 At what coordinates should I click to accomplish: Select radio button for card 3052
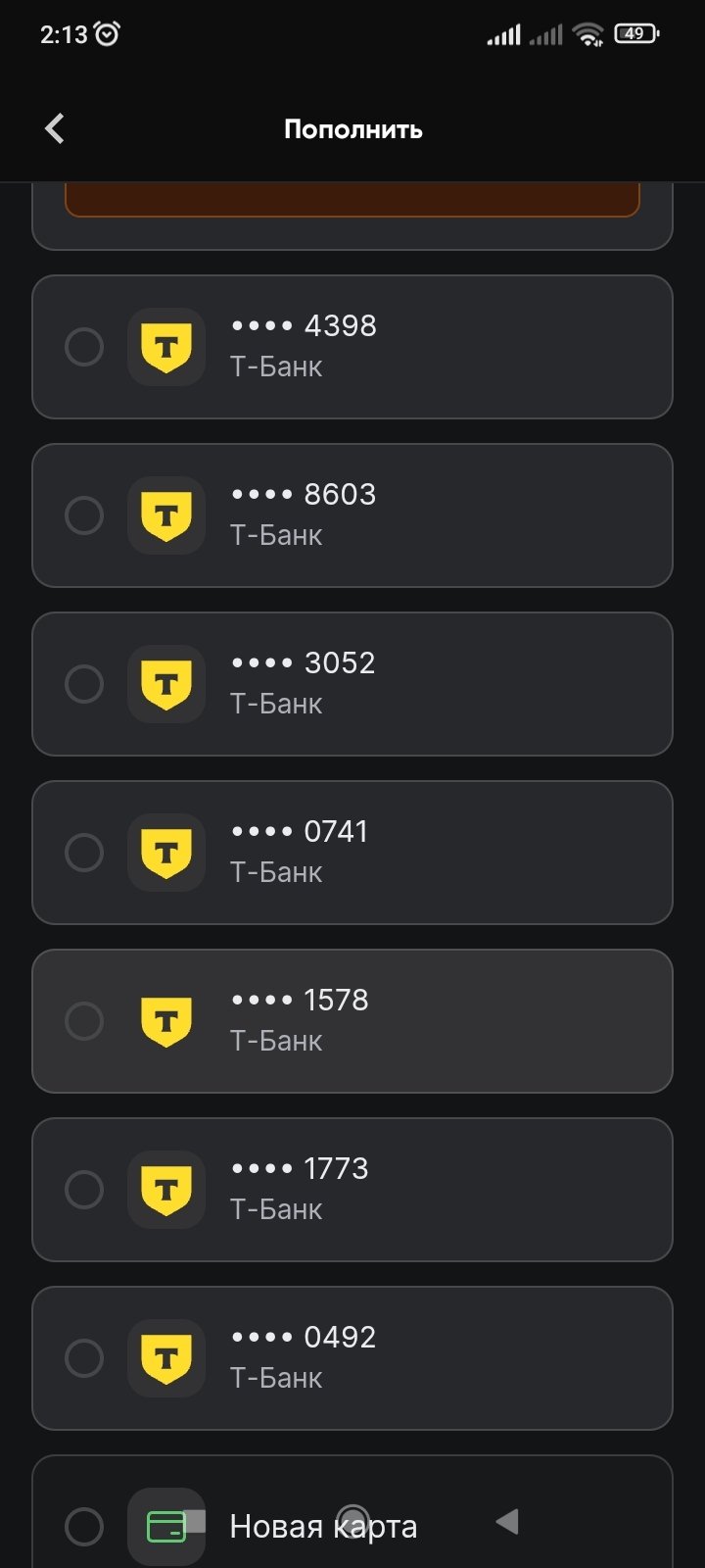(84, 684)
